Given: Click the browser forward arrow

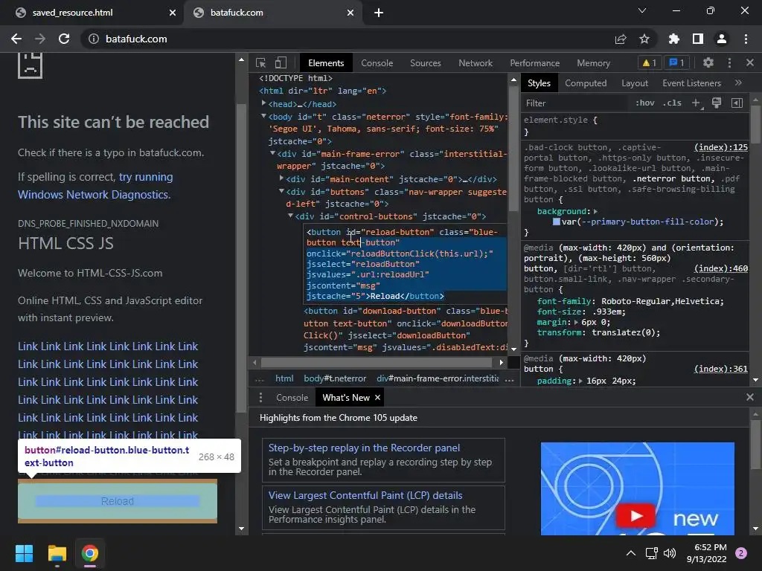Looking at the screenshot, I should (x=40, y=39).
